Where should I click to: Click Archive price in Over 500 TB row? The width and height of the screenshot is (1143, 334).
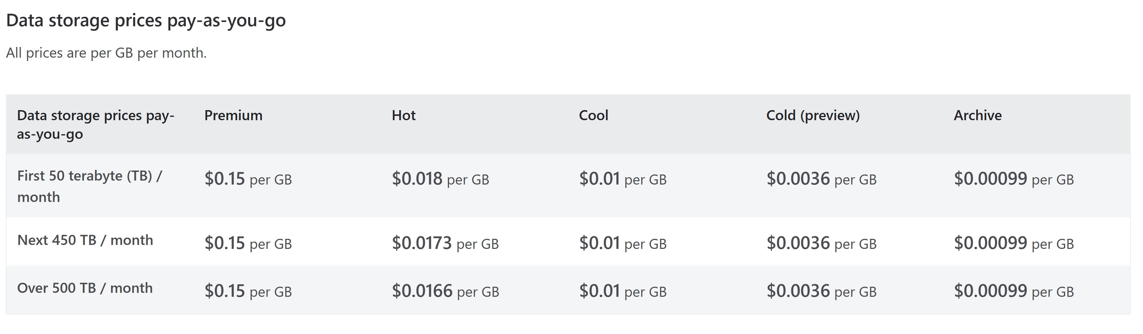pos(1014,291)
